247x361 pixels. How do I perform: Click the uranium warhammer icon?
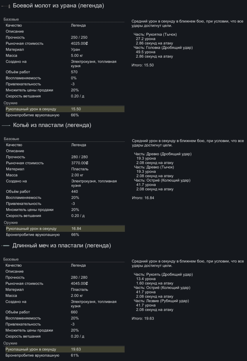coord(6,6)
